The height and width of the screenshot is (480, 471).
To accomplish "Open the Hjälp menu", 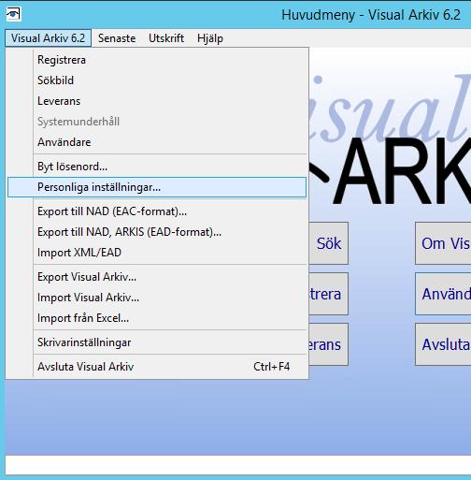I will (210, 38).
